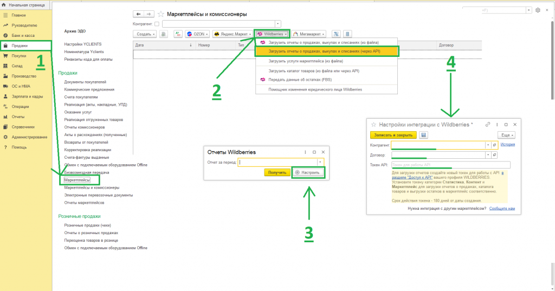
Task: Expand Контрагент dropdown in Wildberries settings
Action: [488, 145]
